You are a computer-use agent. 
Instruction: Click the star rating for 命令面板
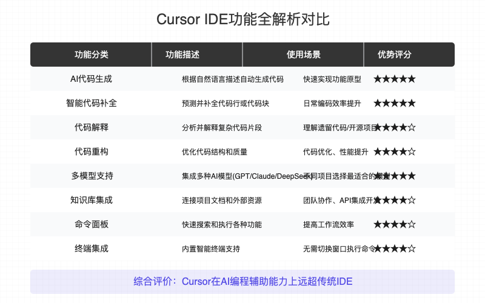pyautogui.click(x=395, y=224)
